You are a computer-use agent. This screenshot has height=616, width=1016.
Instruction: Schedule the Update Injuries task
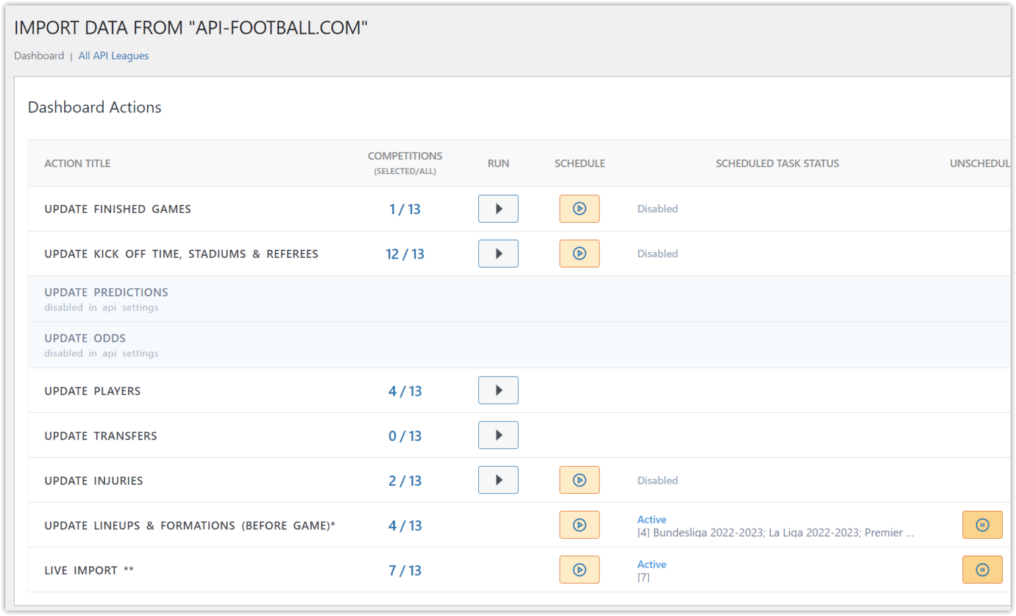[579, 480]
